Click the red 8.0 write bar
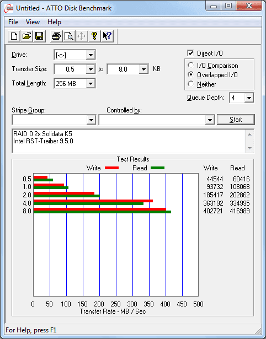Image resolution: width=266 pixels, height=339 pixels. (100, 209)
